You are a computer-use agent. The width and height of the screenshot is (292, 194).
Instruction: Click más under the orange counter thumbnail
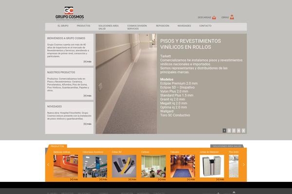coord(74,179)
